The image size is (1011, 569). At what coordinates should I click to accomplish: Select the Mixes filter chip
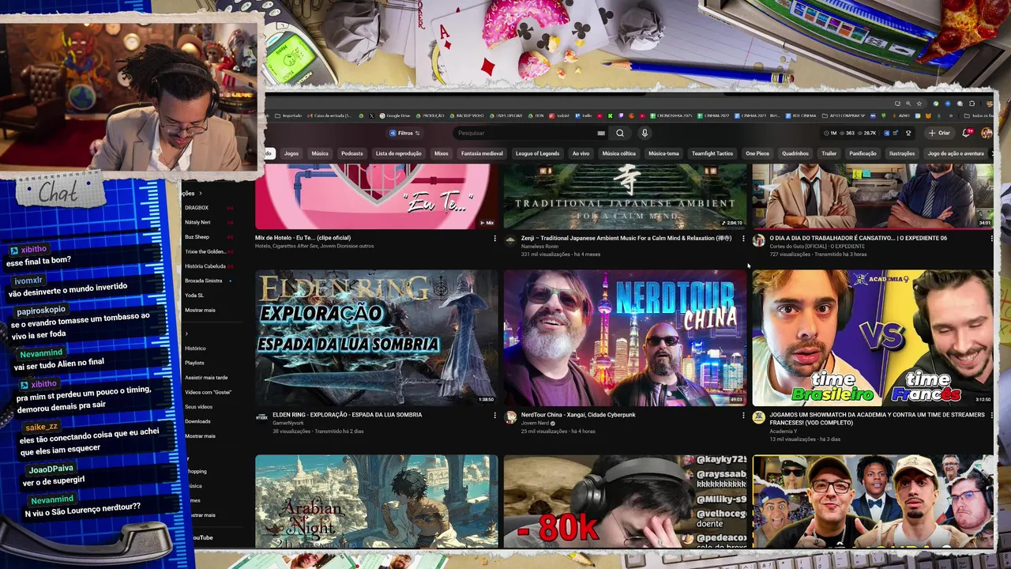tap(442, 153)
